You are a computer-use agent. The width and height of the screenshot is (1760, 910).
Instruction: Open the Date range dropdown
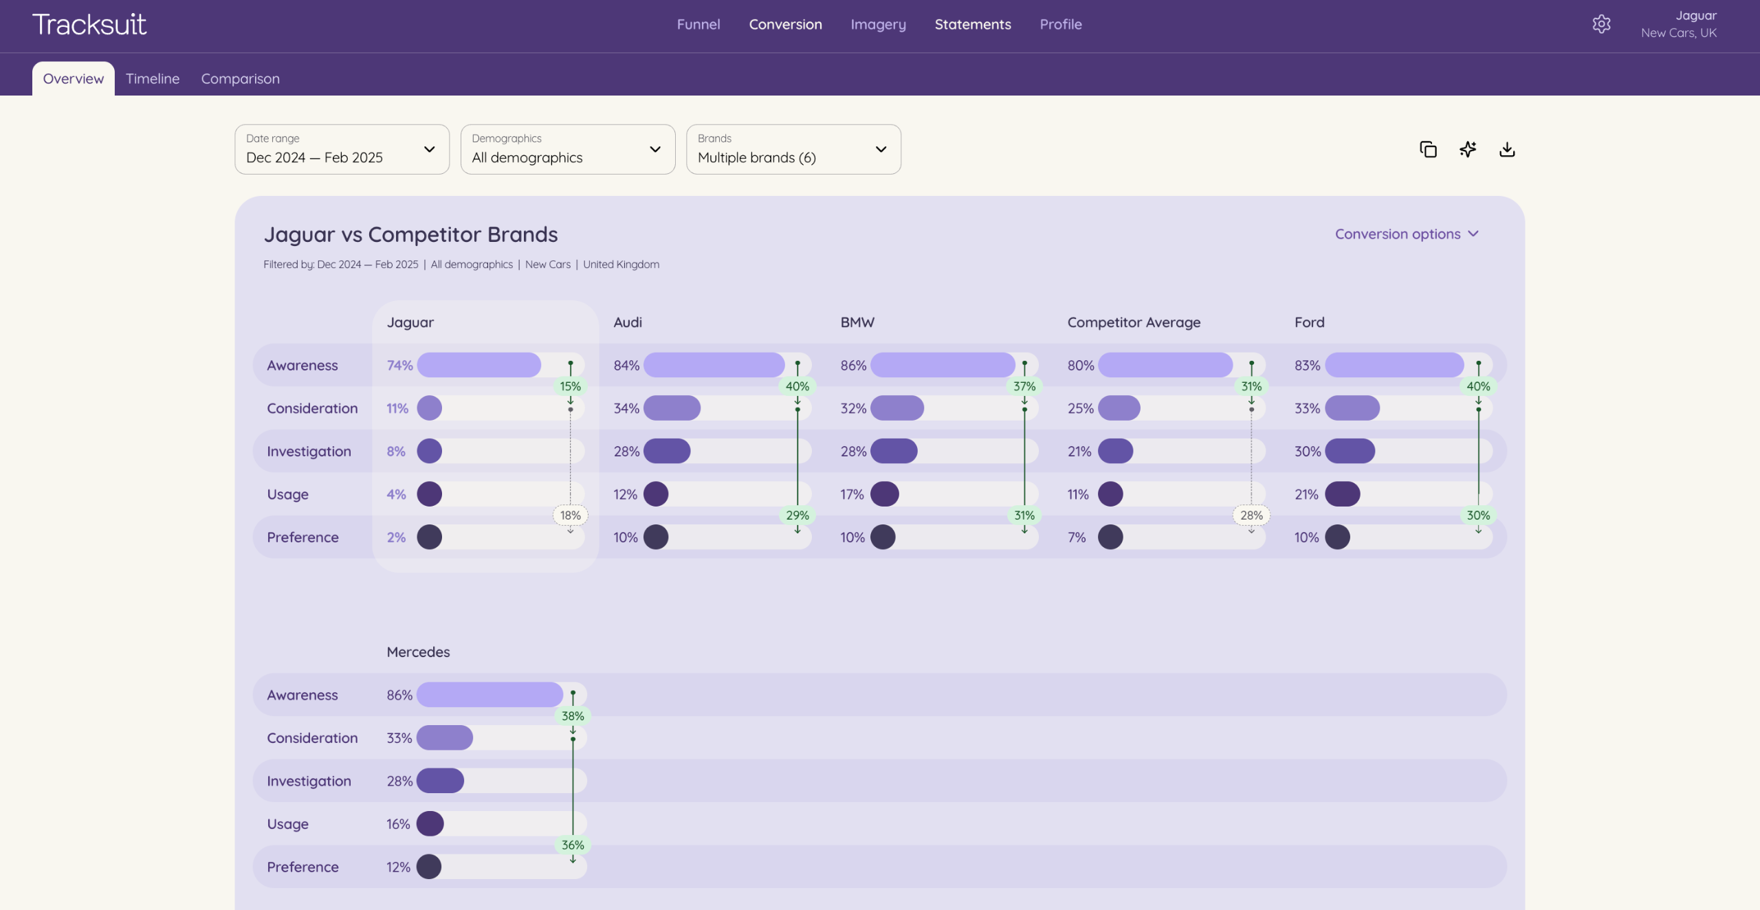(342, 149)
